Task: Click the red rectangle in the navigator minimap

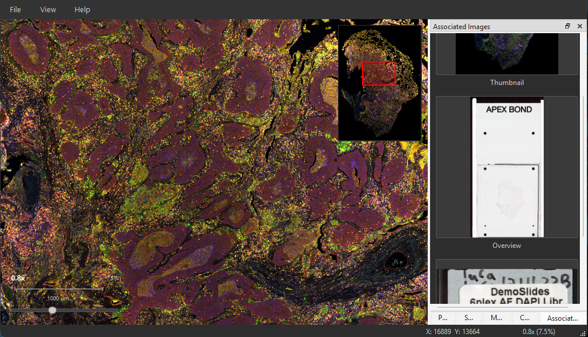Action: pos(379,73)
